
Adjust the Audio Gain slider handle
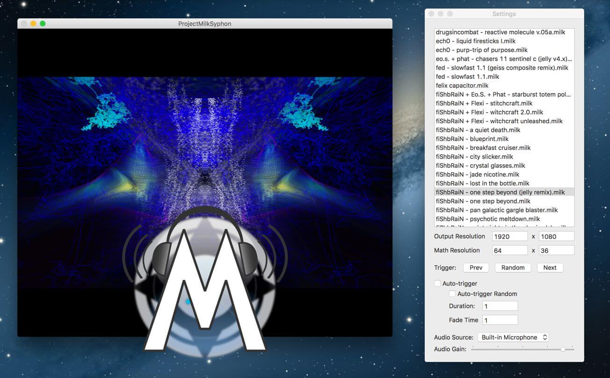pyautogui.click(x=563, y=349)
